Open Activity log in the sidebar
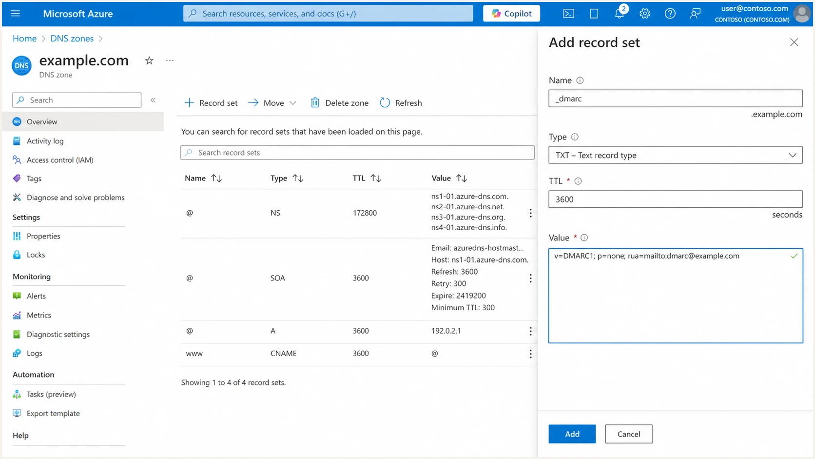 coord(45,141)
